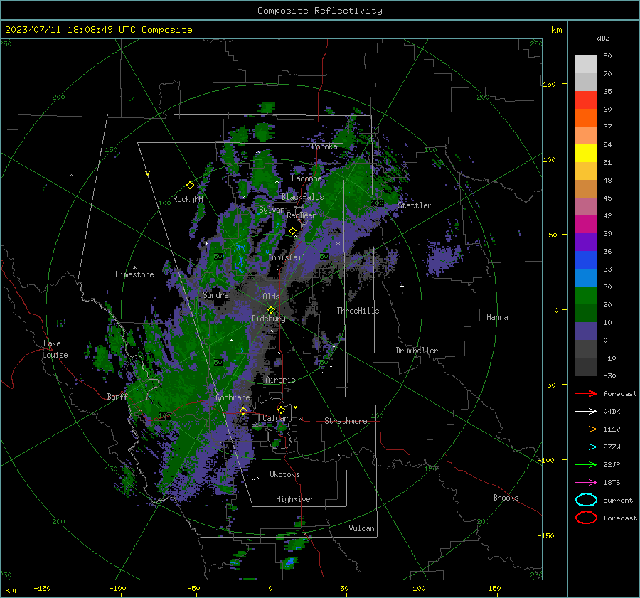Click the yellow 54 dBZ color swatch
This screenshot has height=598, width=640.
point(586,153)
